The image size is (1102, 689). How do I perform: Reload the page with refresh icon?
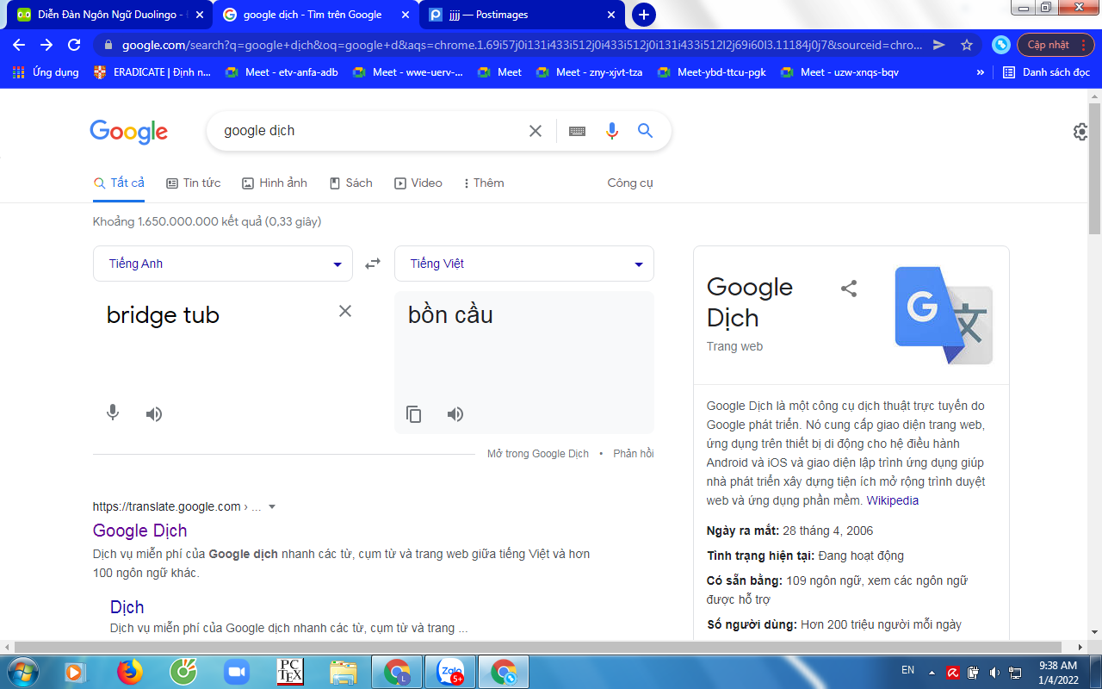pyautogui.click(x=75, y=45)
